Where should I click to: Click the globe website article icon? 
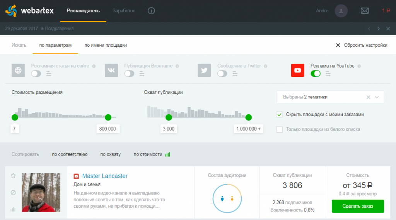(18, 70)
